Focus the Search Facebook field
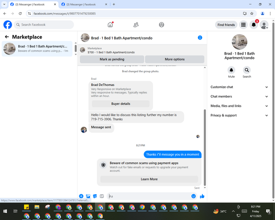The image size is (275, 220). [x=44, y=25]
